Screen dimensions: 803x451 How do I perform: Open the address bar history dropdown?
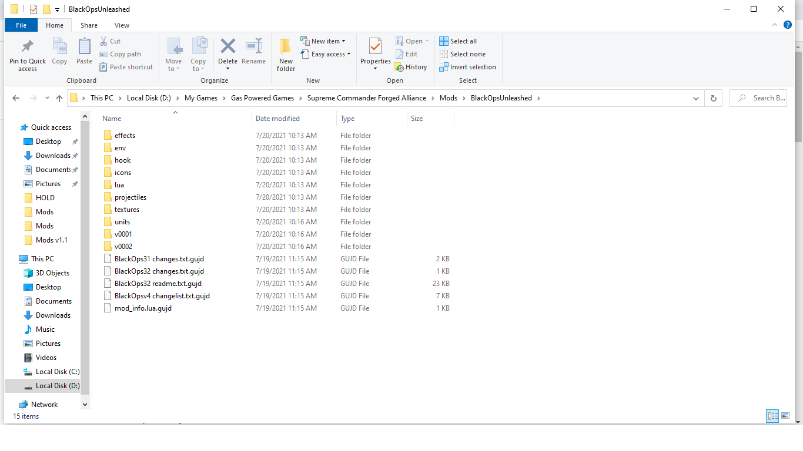click(x=696, y=98)
